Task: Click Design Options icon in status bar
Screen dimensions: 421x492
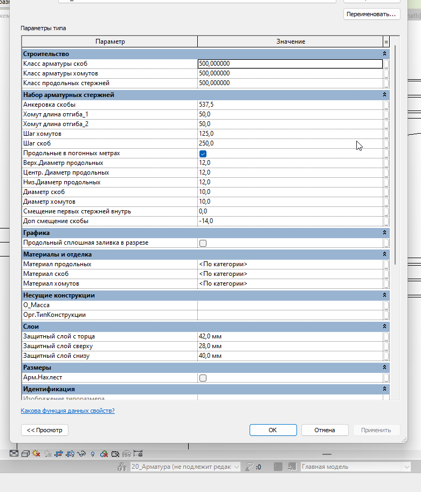Action: tap(278, 467)
